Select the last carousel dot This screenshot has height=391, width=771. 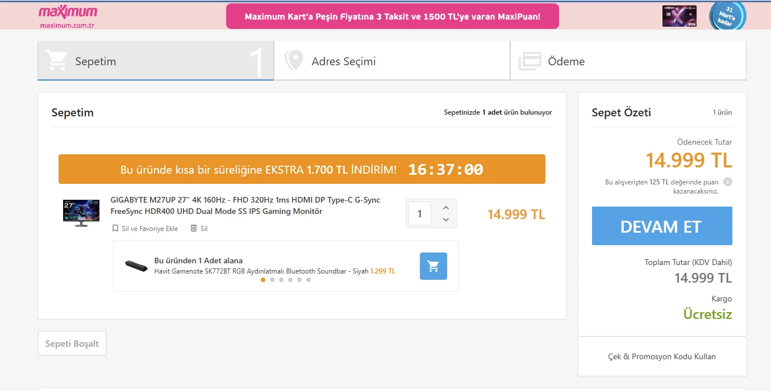click(x=309, y=280)
